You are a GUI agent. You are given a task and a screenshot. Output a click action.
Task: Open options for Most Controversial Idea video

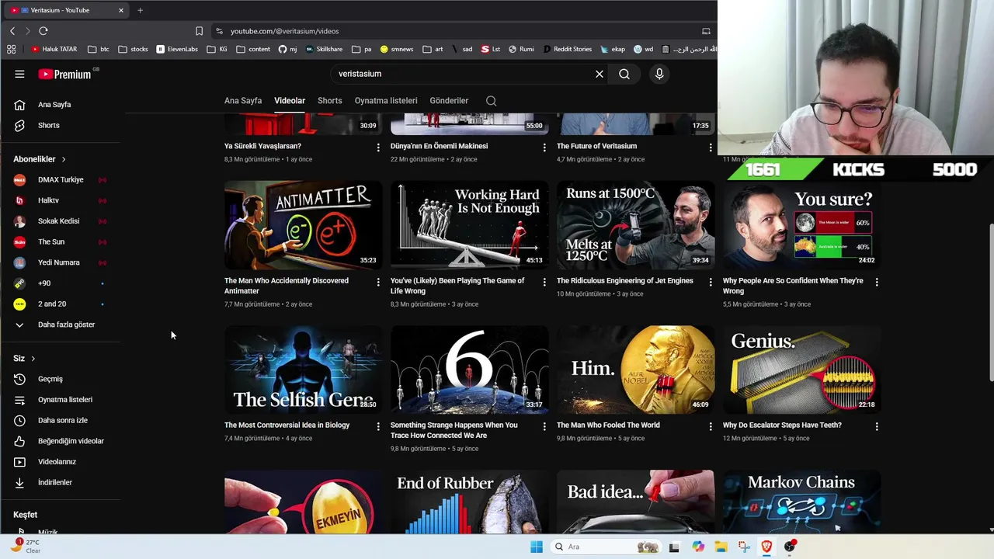tap(378, 427)
